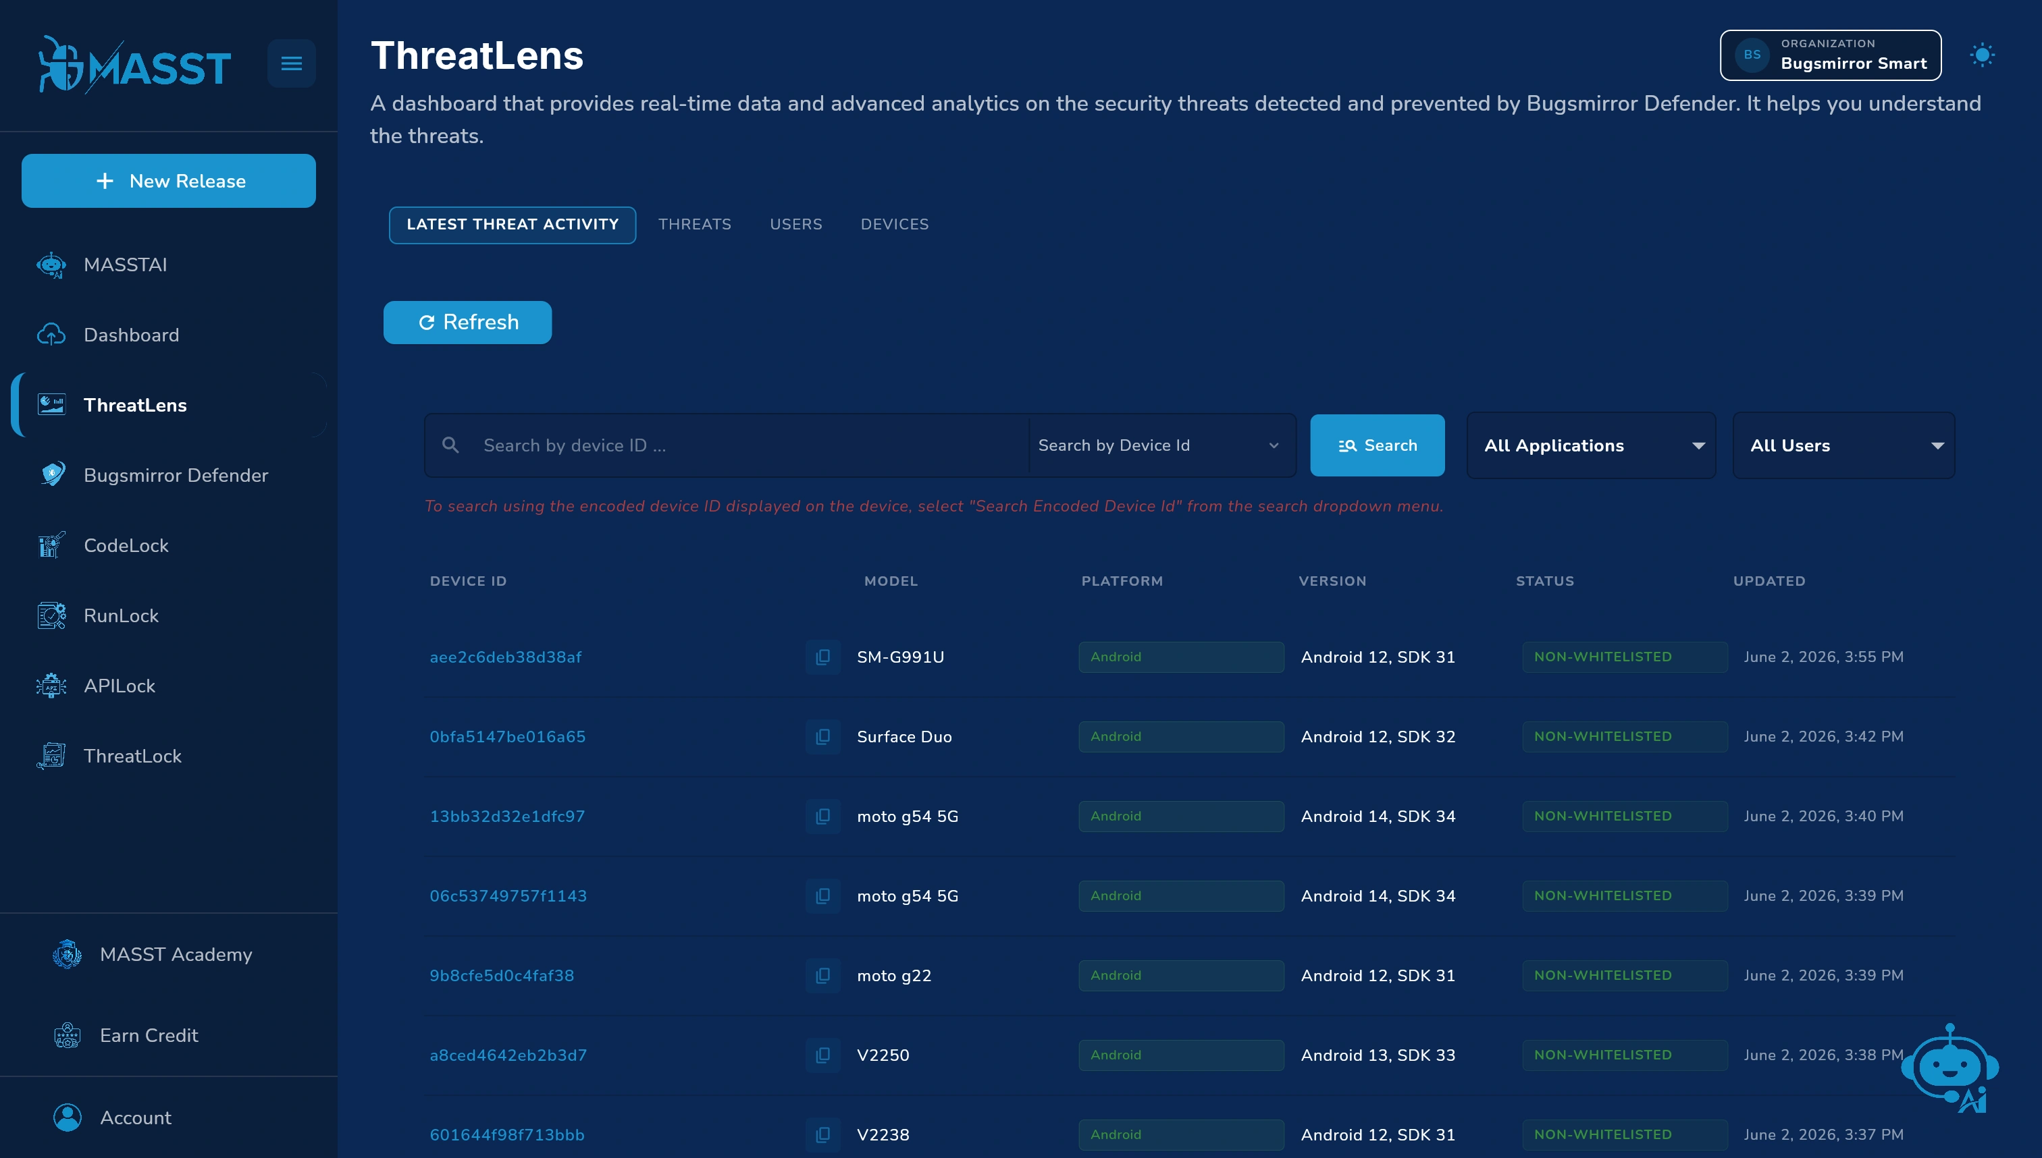Go to Dashboard in sidebar
2042x1158 pixels.
(169, 335)
